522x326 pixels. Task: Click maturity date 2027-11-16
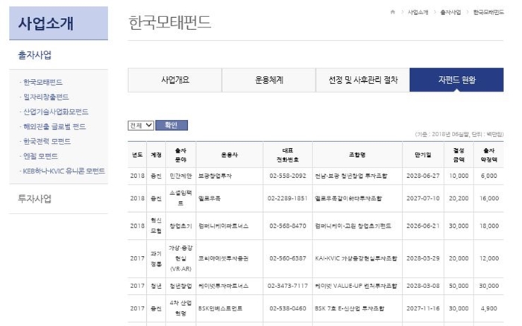[423, 308]
